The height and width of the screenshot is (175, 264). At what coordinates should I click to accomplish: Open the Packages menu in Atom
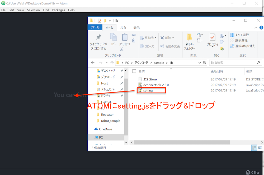point(58,10)
